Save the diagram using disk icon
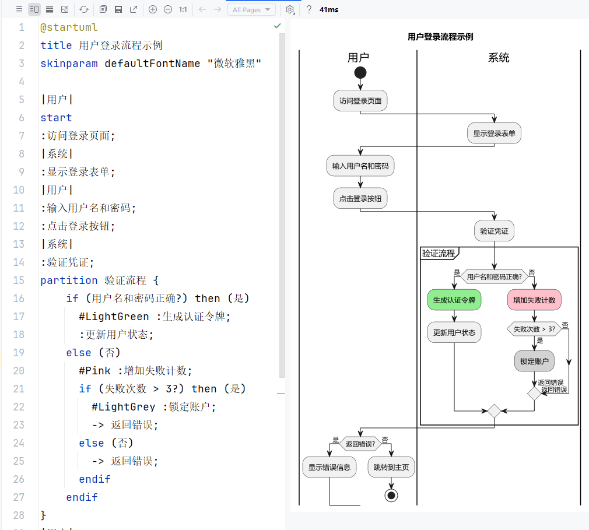Screen dimensions: 589x530 coord(118,9)
